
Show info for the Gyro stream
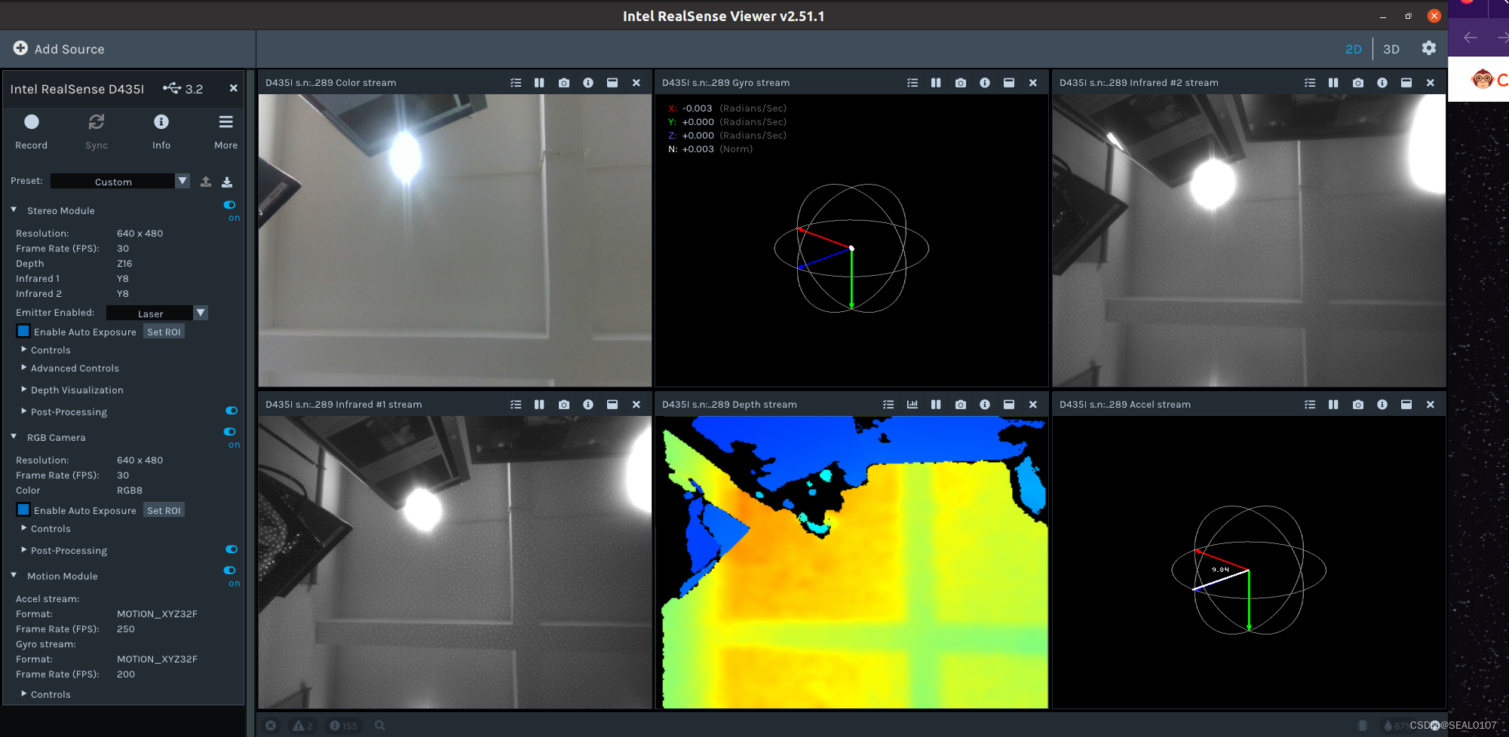(985, 83)
